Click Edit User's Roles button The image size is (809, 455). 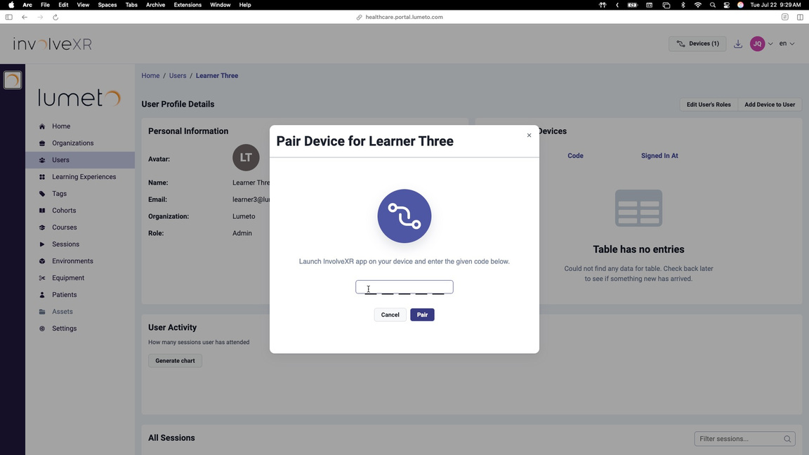(x=709, y=105)
